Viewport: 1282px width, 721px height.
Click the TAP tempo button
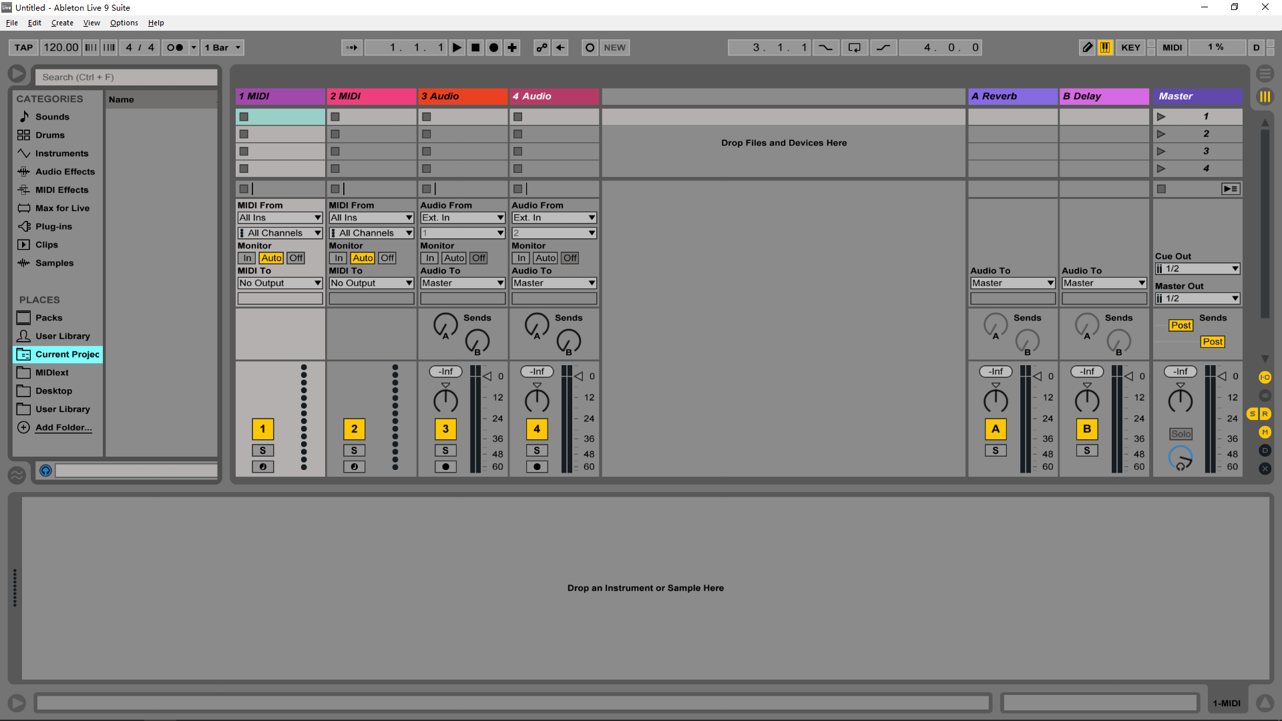point(24,47)
